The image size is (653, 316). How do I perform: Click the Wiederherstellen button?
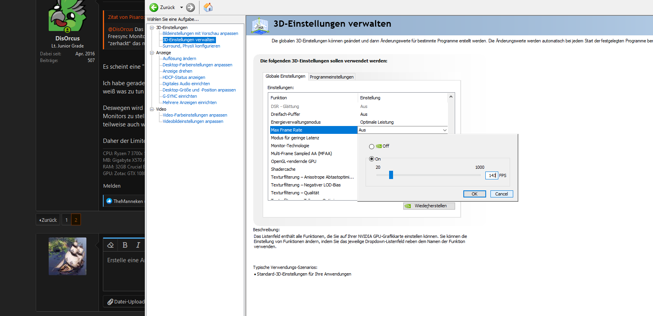[429, 206]
